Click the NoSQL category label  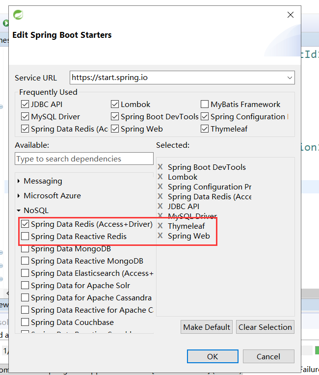click(x=36, y=211)
